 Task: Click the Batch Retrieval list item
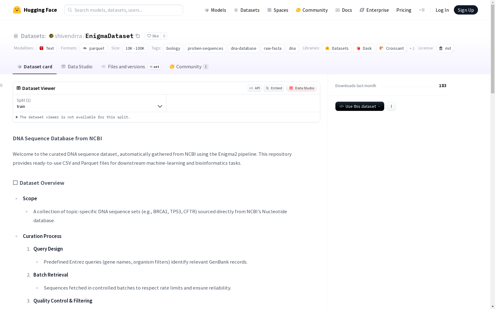51,275
